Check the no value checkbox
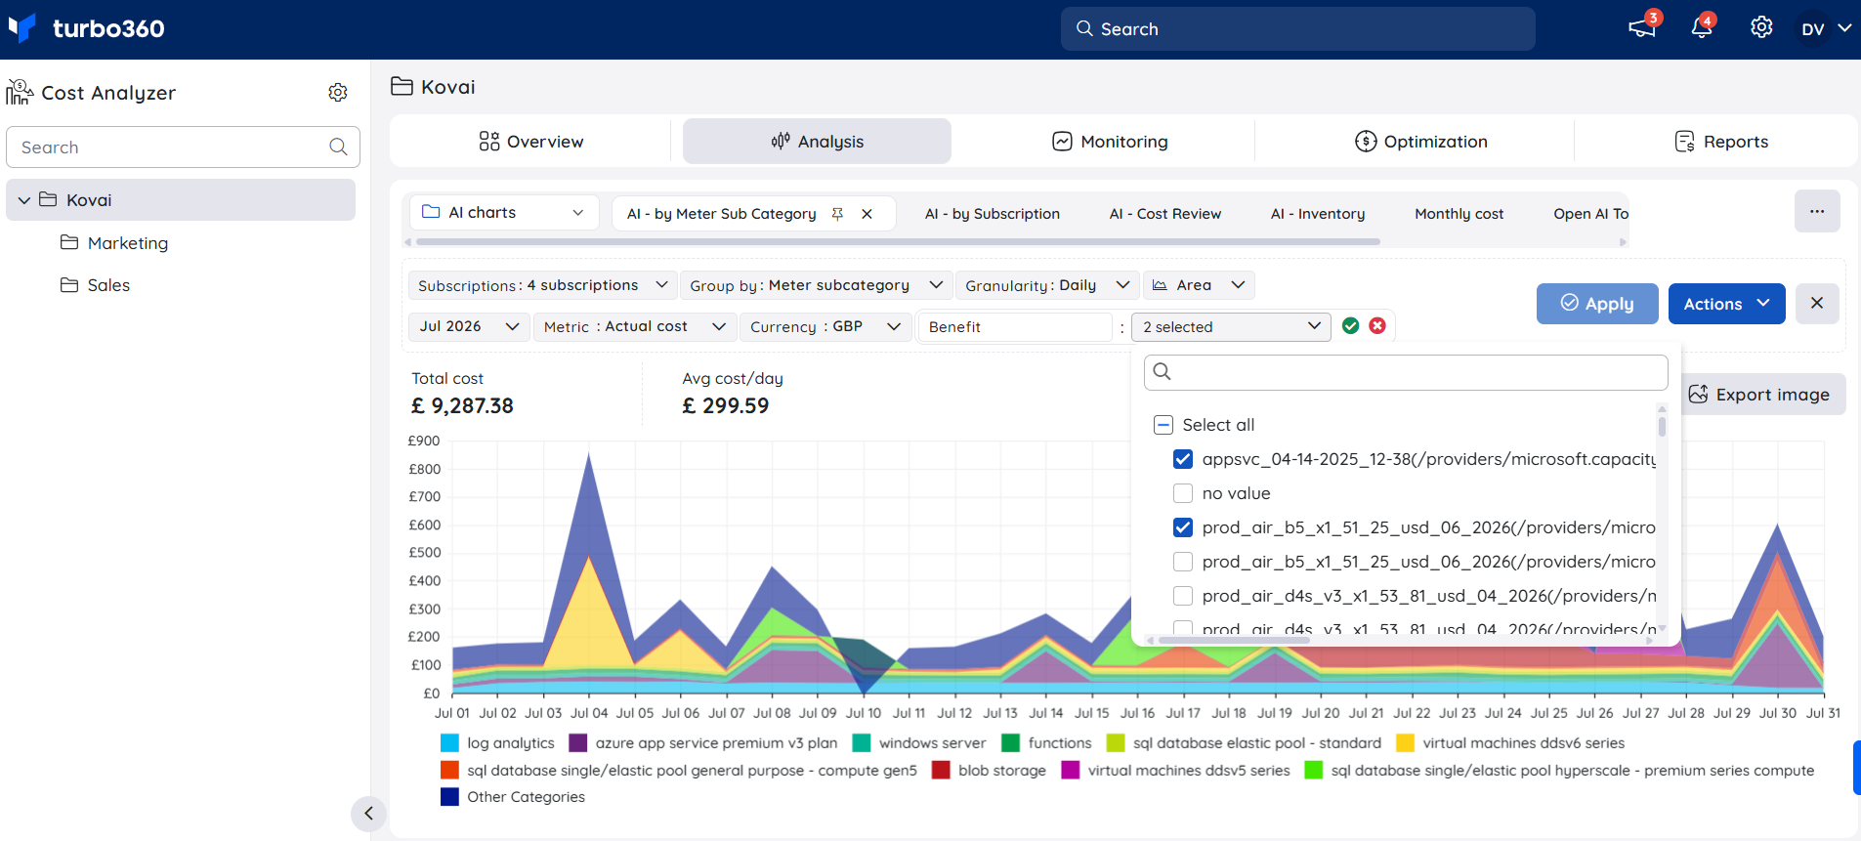This screenshot has width=1861, height=841. pos(1183,493)
